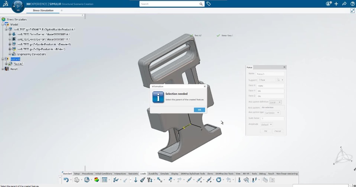This screenshot has width=356, height=187.
Task: Open the 6WTags tag icon
Action: coord(208,4)
